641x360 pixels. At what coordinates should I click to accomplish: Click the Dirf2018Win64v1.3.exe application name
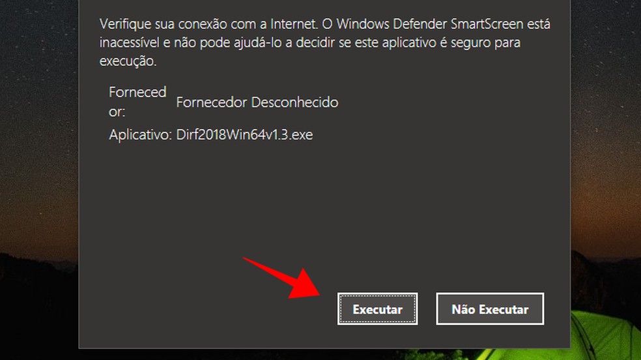[x=244, y=134]
